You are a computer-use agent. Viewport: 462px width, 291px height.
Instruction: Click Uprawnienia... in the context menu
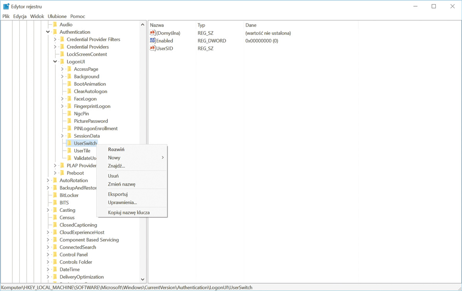coord(122,202)
